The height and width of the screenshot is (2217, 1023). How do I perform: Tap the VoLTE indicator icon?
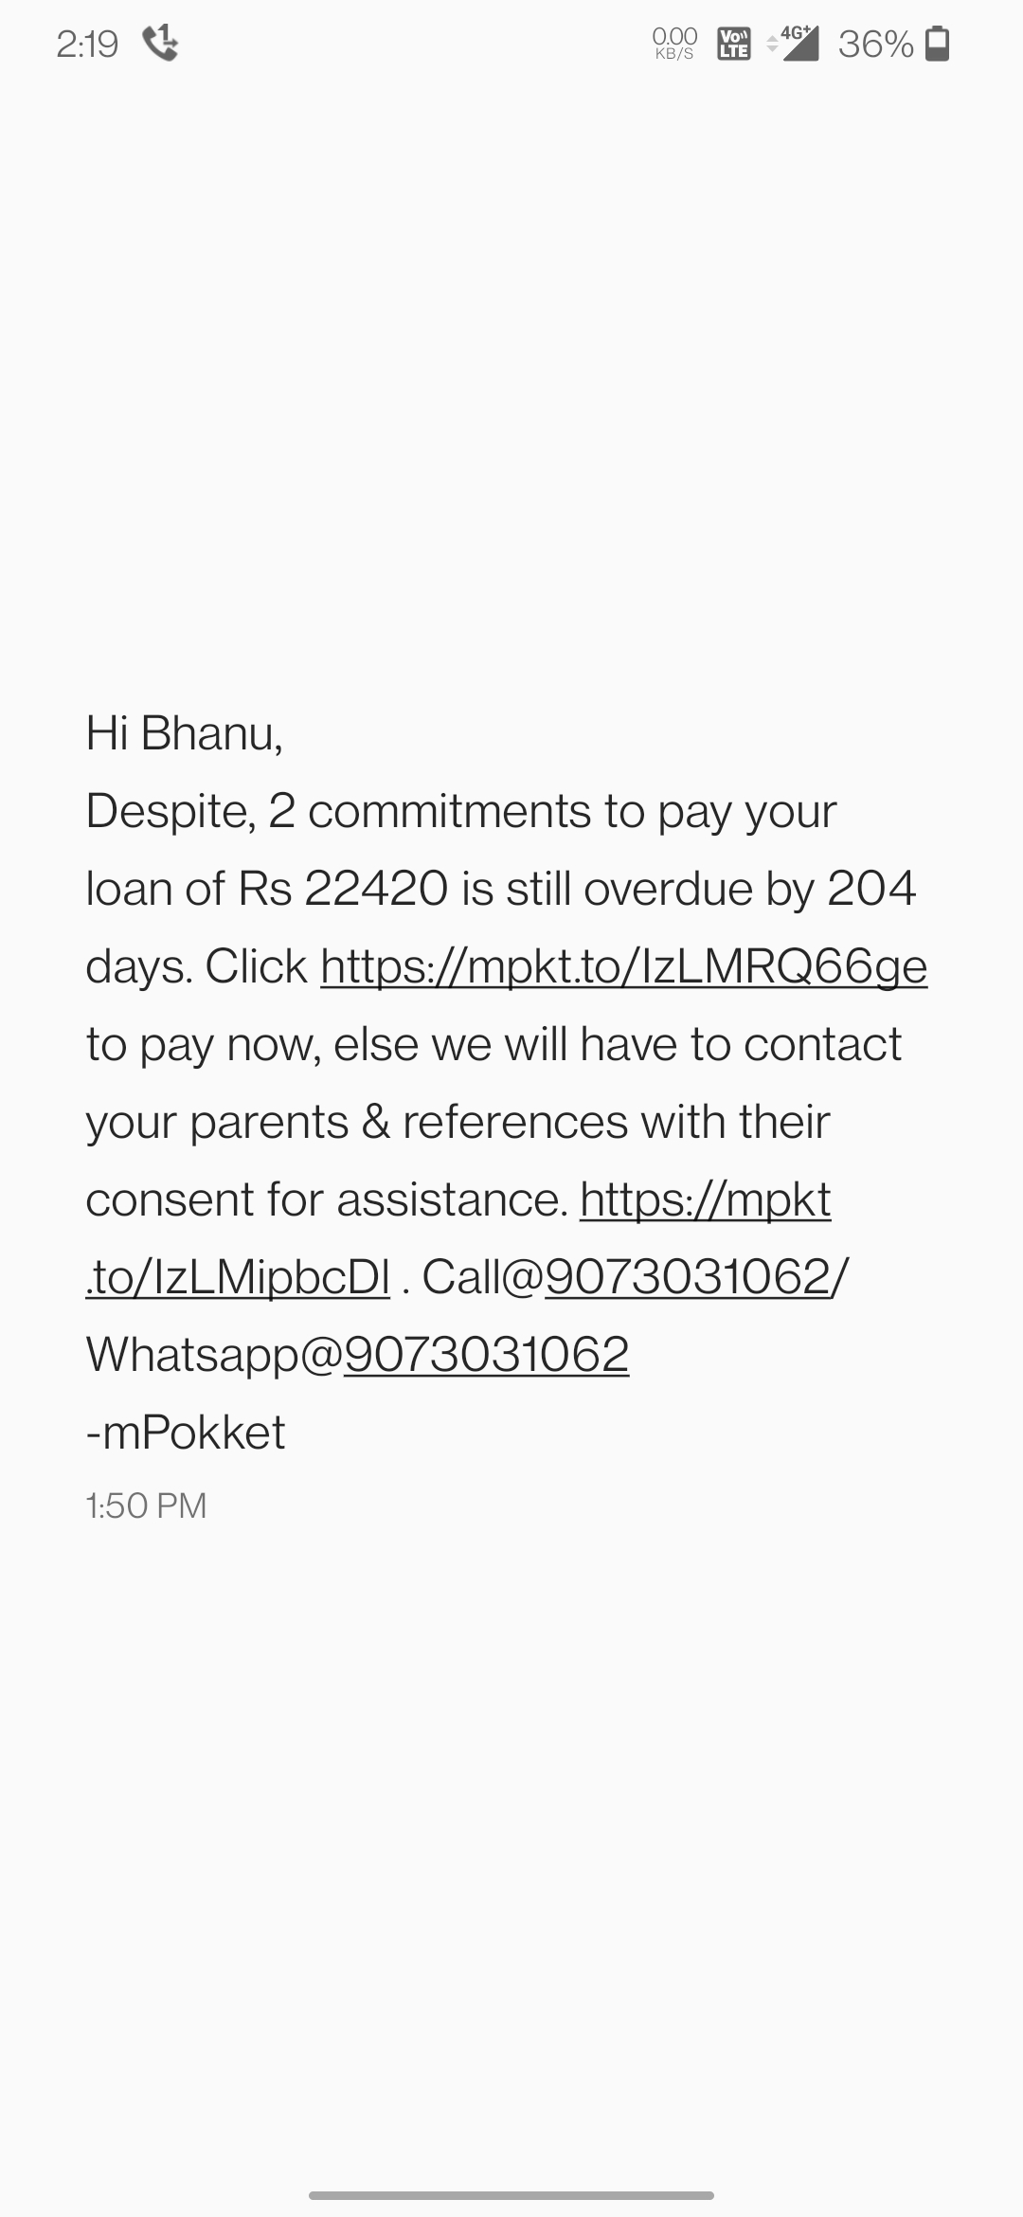[734, 44]
